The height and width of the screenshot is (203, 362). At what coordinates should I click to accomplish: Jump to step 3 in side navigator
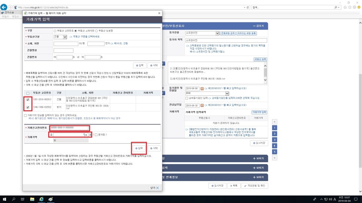pyautogui.click(x=275, y=140)
